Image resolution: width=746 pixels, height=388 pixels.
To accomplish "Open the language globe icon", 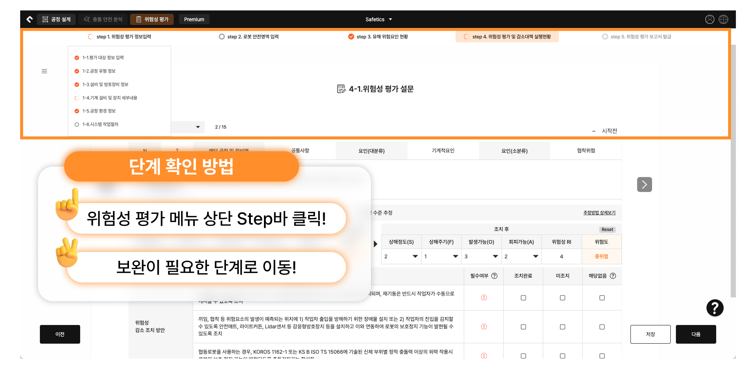I will [723, 19].
